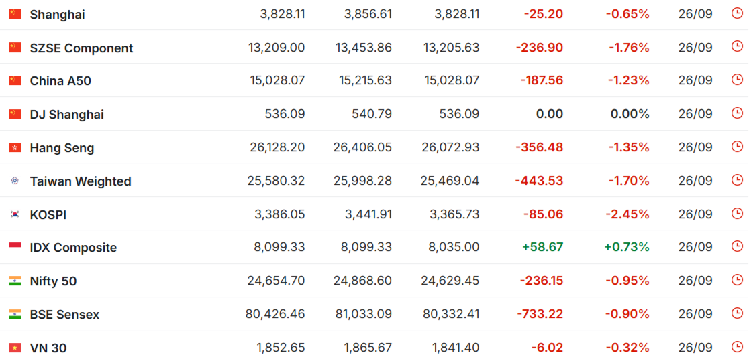753x363 pixels.
Task: Open the Shanghai index link
Action: [x=57, y=15]
